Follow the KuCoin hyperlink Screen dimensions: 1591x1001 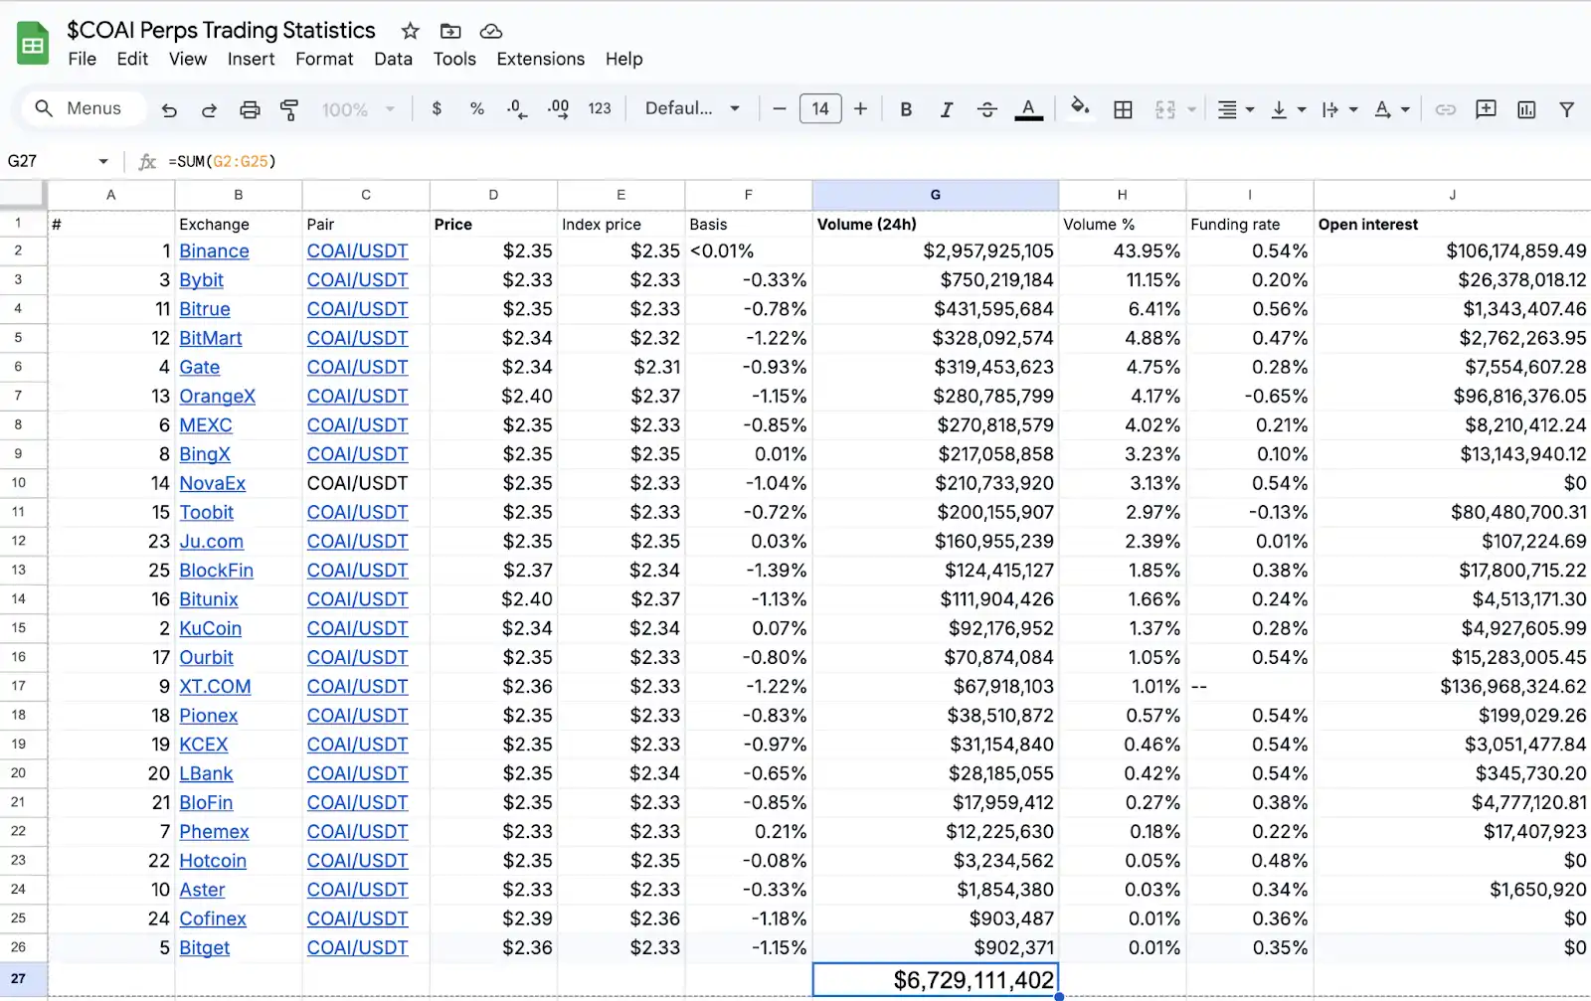tap(210, 628)
